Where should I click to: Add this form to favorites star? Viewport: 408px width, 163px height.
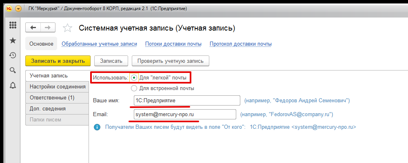point(67,28)
